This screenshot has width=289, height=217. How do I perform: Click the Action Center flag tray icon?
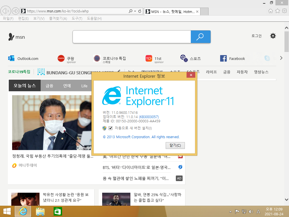coord(237,212)
